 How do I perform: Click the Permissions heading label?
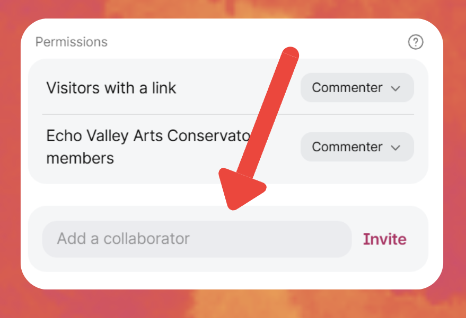[x=72, y=42]
